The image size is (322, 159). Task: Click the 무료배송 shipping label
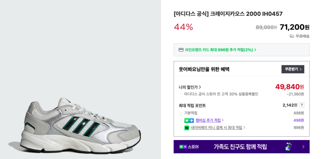[302, 36]
